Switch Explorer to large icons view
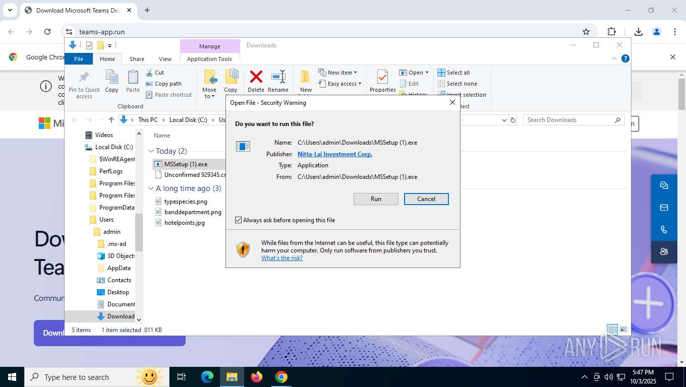 tap(623, 330)
